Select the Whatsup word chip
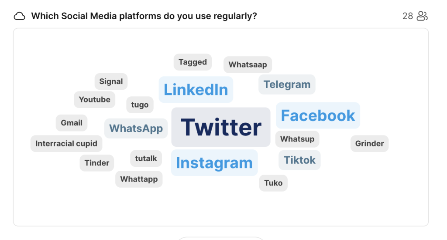The width and height of the screenshot is (447, 240). click(x=297, y=139)
